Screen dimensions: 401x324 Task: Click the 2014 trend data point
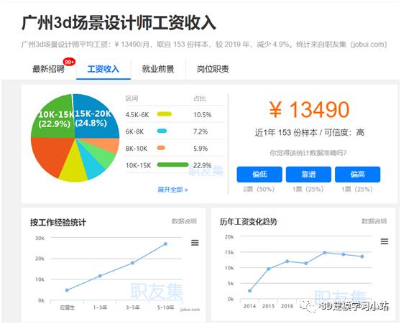click(x=249, y=291)
